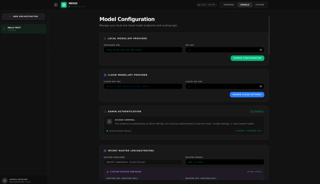
Task: Reveal the Cloud API key with eye icon
Action: point(261,86)
